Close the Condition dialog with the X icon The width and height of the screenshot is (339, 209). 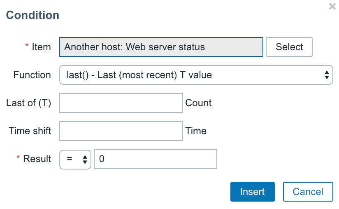coord(332,7)
